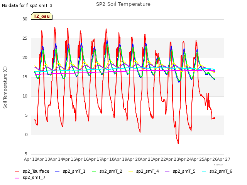Toggle the sp2_Tsurface legend entry
The width and height of the screenshot is (247, 185).
[32, 171]
